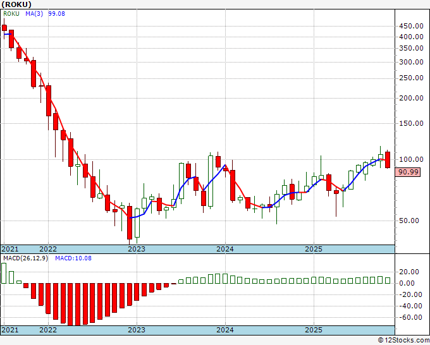Select the 250.00 price axis label
The image size is (430, 345).
click(411, 78)
